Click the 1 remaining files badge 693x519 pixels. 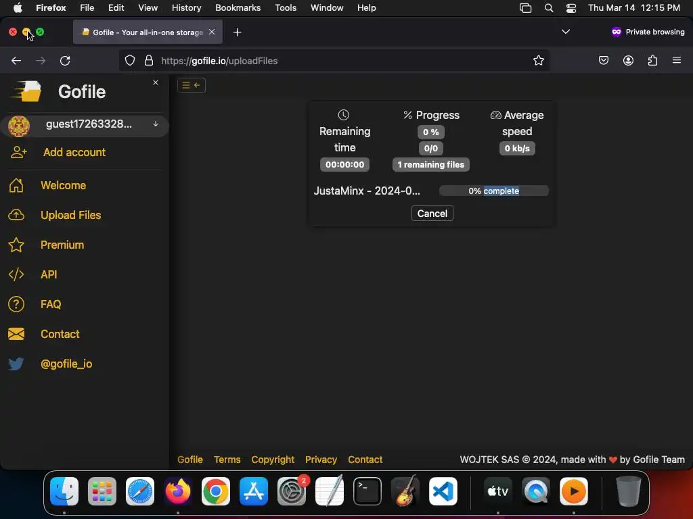coord(431,165)
